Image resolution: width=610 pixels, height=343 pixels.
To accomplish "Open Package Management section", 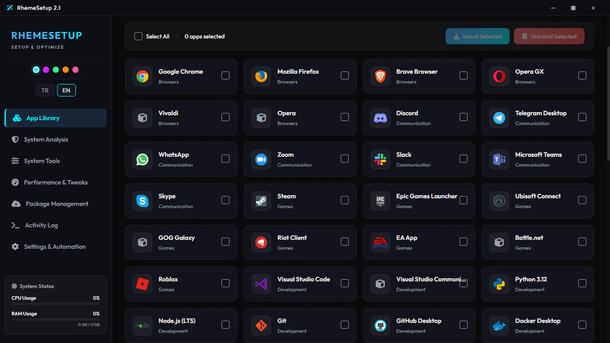I will (56, 204).
